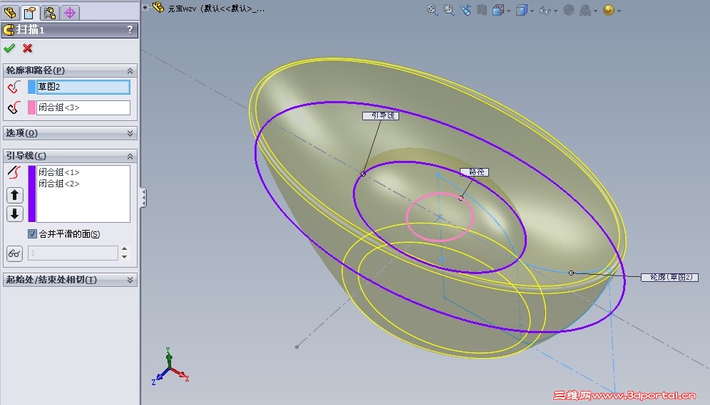Open the DimXpertManager tab
This screenshot has width=710, height=405.
(x=70, y=13)
